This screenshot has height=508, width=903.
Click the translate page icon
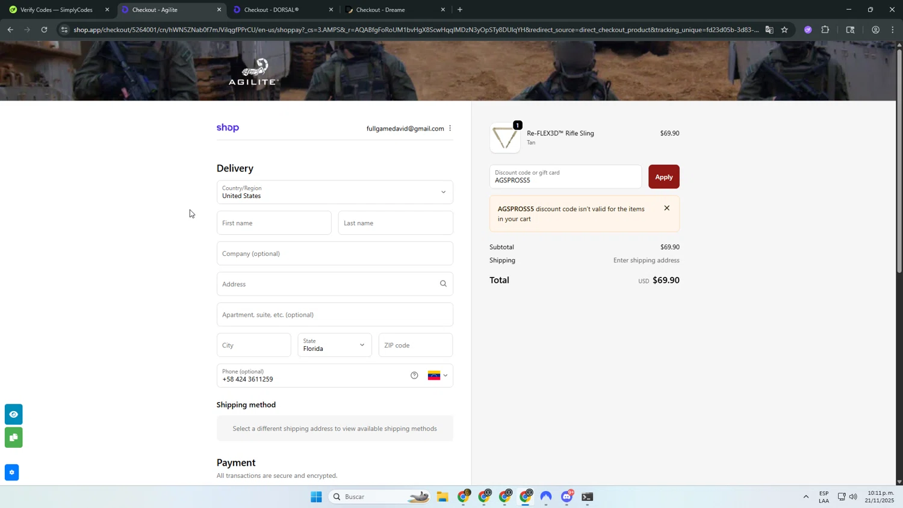769,29
